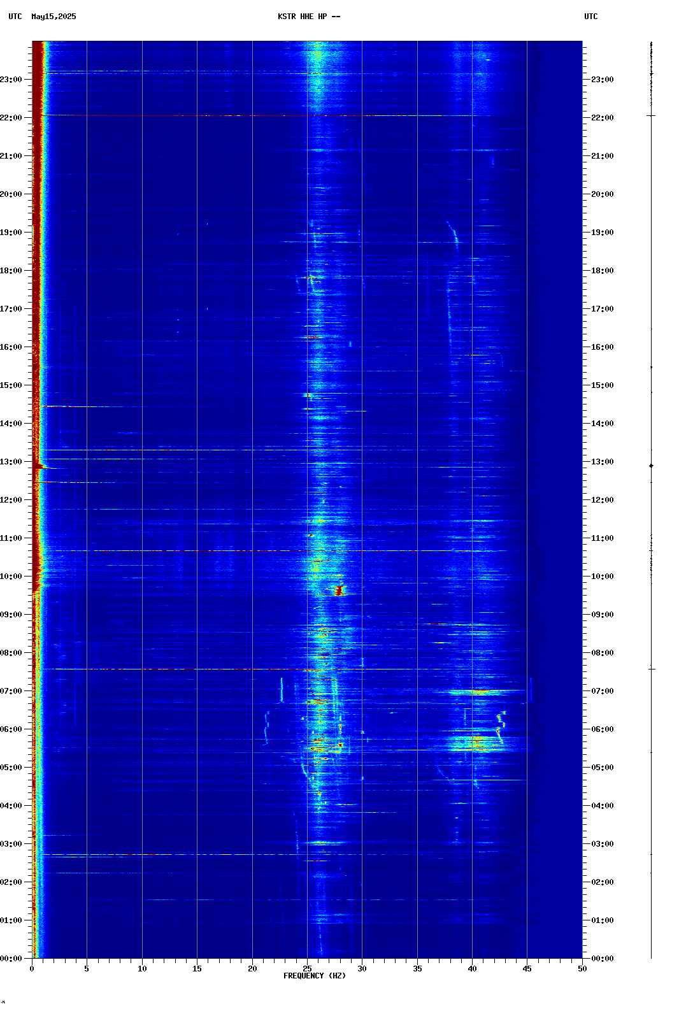Click frequency tick label 5
The width and height of the screenshot is (679, 1009).
point(87,969)
